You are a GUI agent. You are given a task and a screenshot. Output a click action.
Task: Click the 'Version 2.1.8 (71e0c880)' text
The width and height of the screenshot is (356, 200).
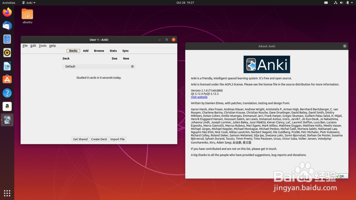[x=206, y=91]
